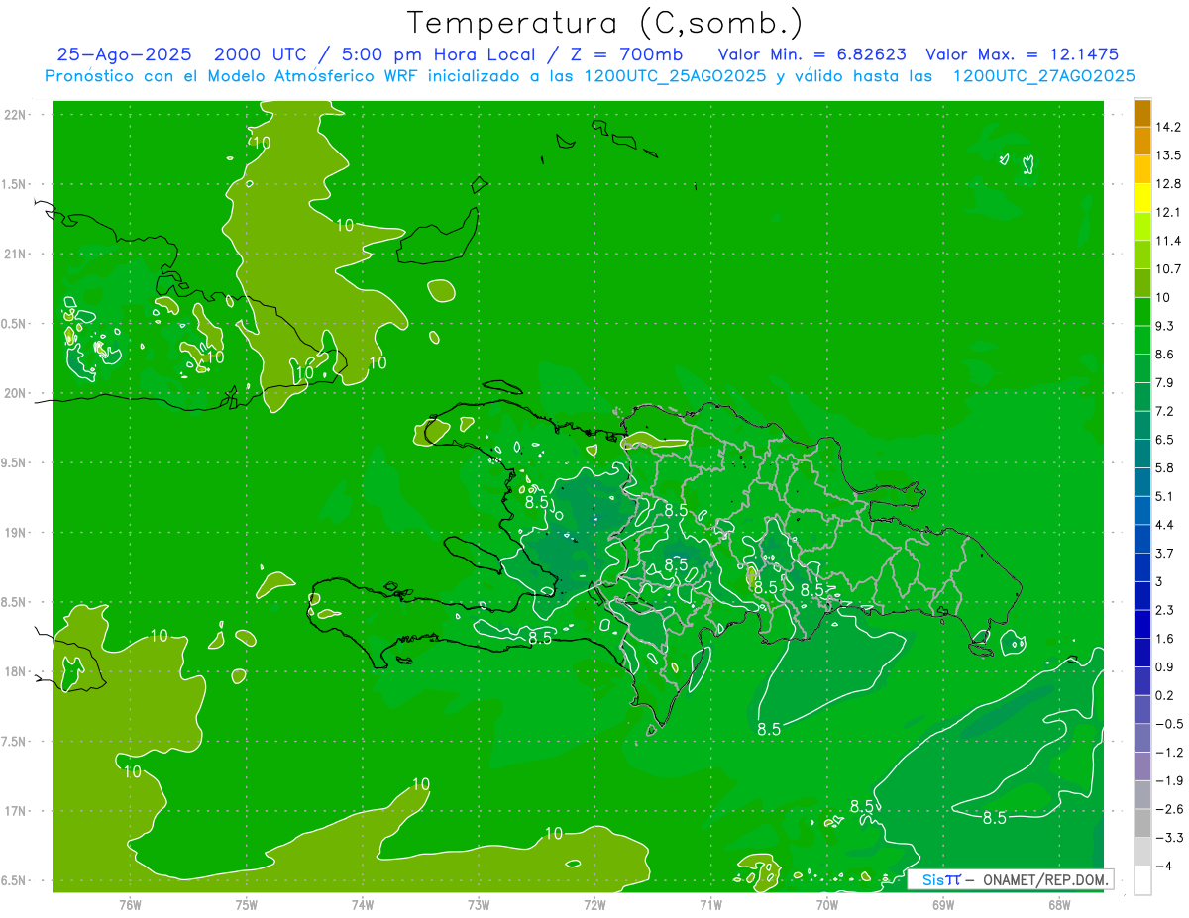This screenshot has height=918, width=1189.
Task: Select the "13.5" color bar value
Action: click(x=1168, y=155)
